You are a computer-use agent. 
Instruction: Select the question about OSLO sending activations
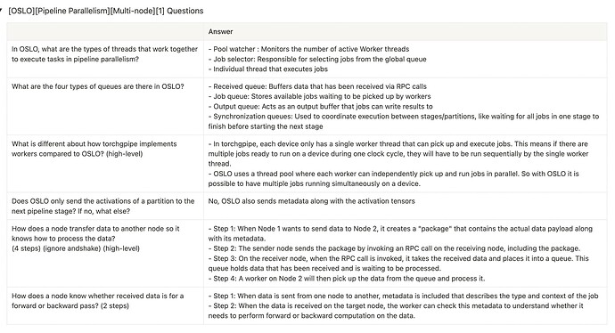pos(105,206)
